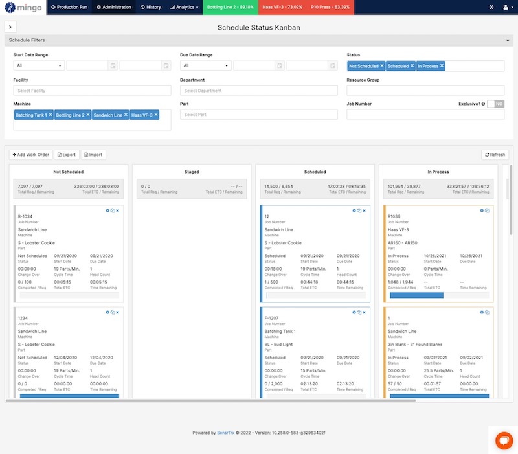Viewport: 518px width, 454px height.
Task: Click gear icon on R1039 card
Action: (x=482, y=210)
